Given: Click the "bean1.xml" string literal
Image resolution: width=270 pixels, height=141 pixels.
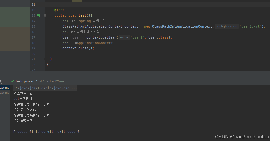Looking at the screenshot, I should [x=251, y=26].
